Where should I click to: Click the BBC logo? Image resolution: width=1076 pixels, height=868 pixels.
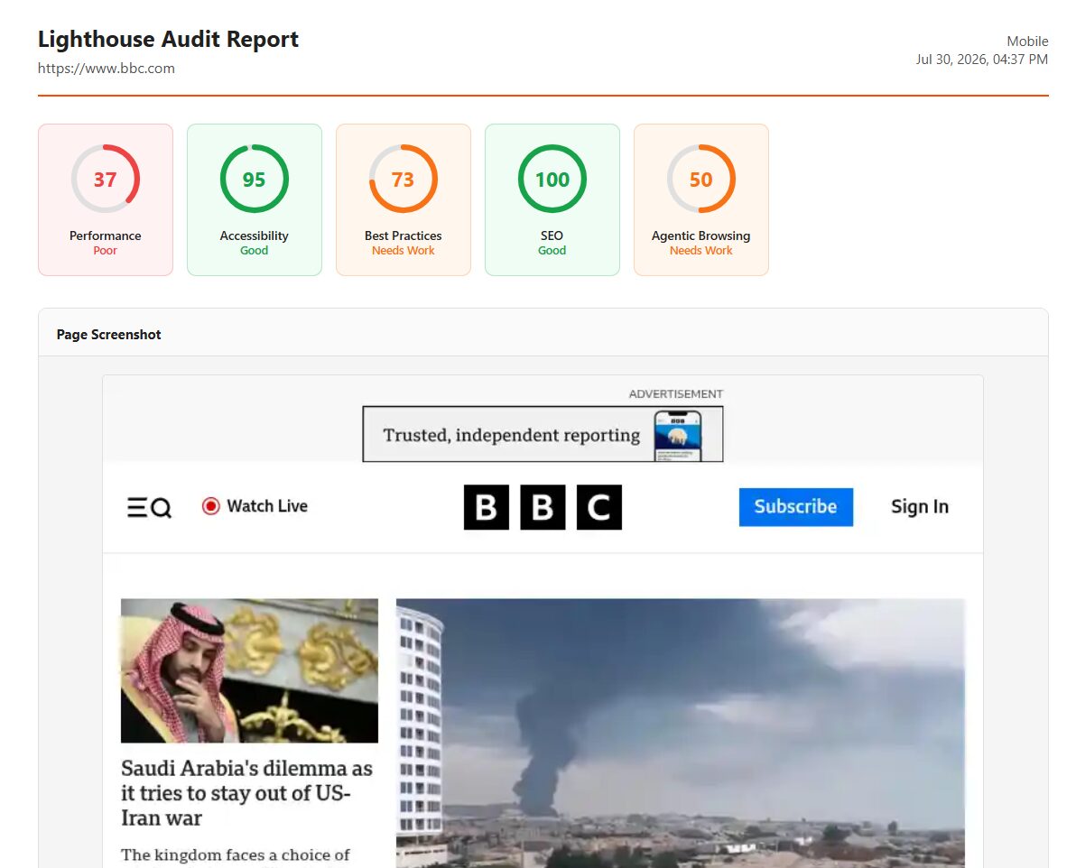tap(543, 507)
